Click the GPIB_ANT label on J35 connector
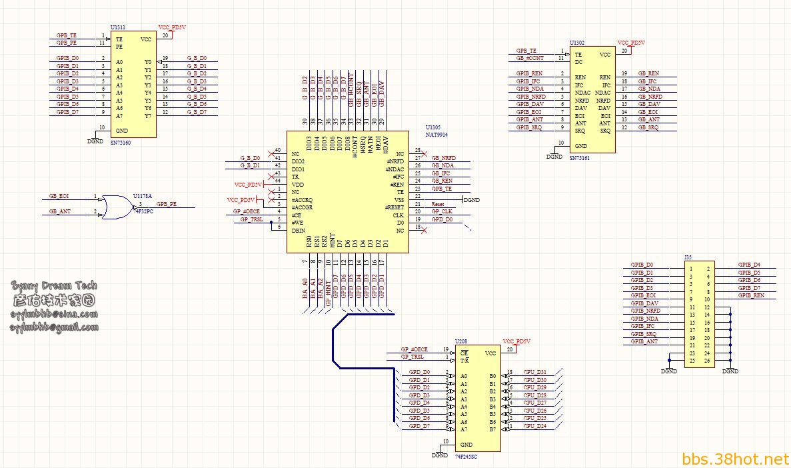 [x=644, y=342]
